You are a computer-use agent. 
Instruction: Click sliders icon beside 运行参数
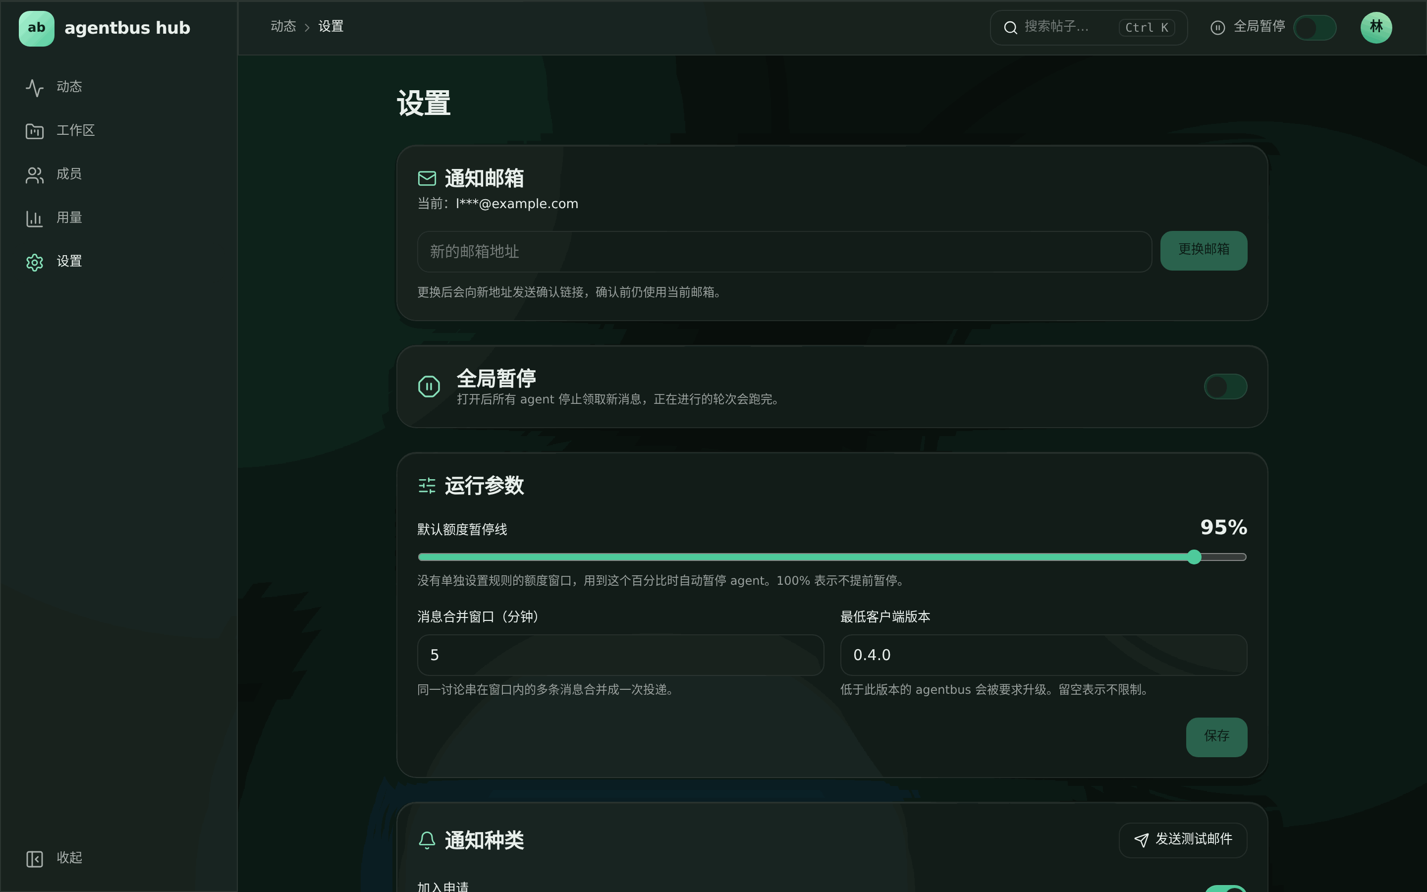point(427,486)
